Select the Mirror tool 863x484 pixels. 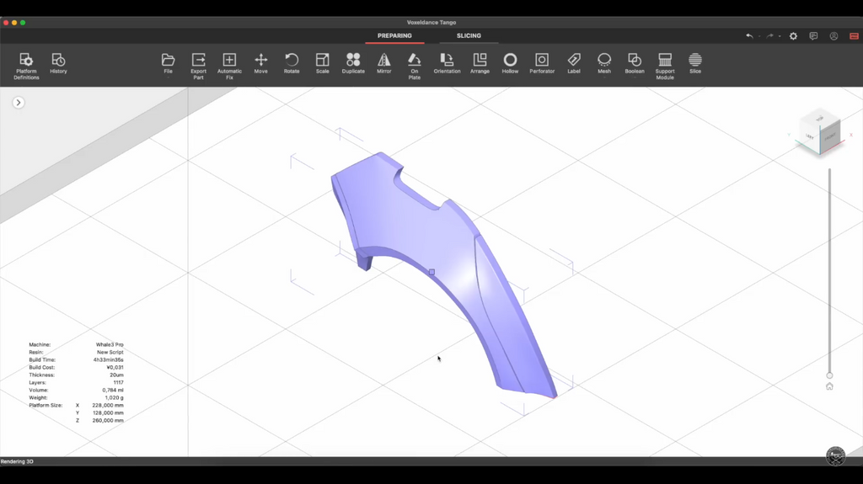click(384, 63)
